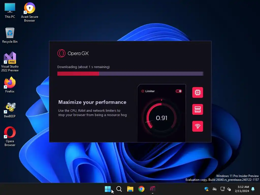Click the download progress bar

pos(130,74)
